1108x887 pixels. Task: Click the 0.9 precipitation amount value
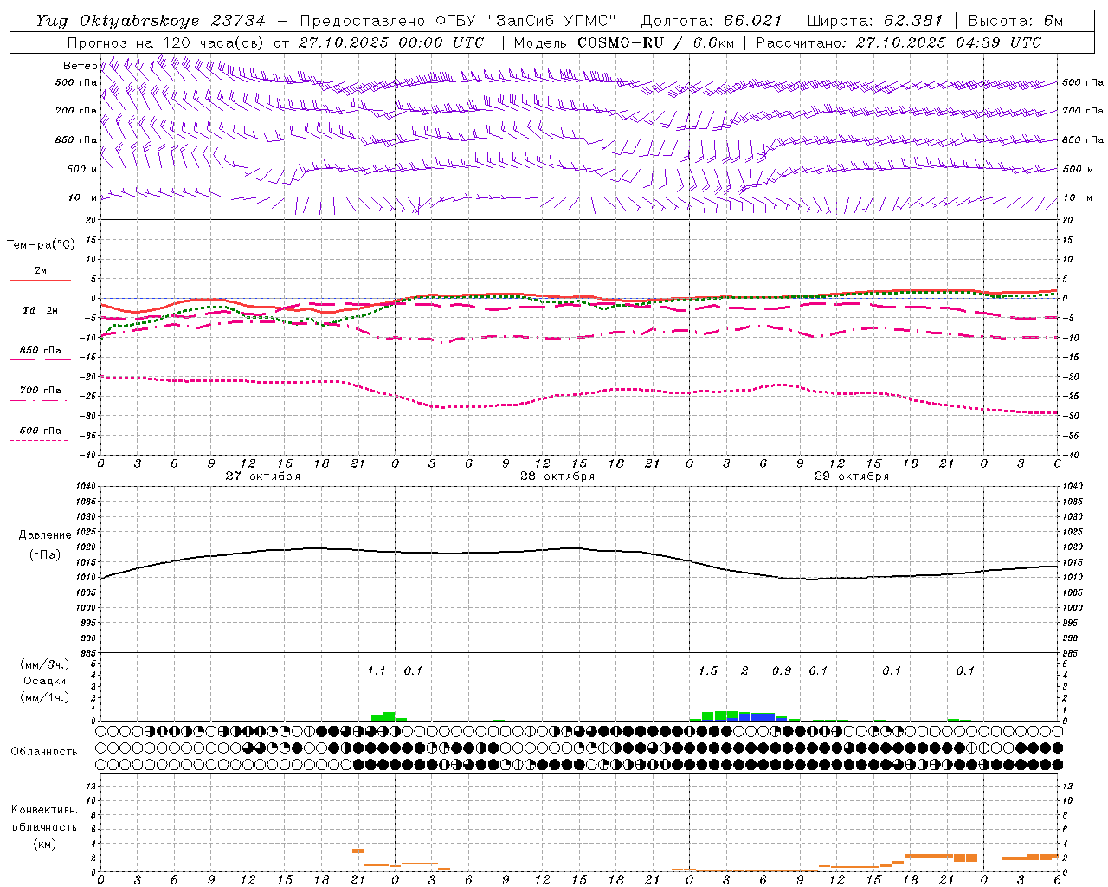(x=782, y=671)
